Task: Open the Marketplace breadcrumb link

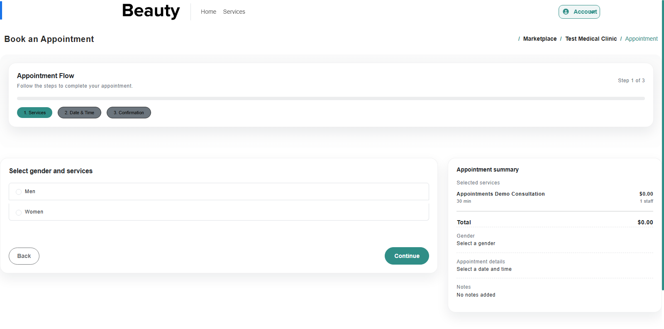Action: (x=539, y=39)
